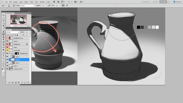The width and height of the screenshot is (183, 103).
Task: Add a layer mask
Action: coord(15,83)
